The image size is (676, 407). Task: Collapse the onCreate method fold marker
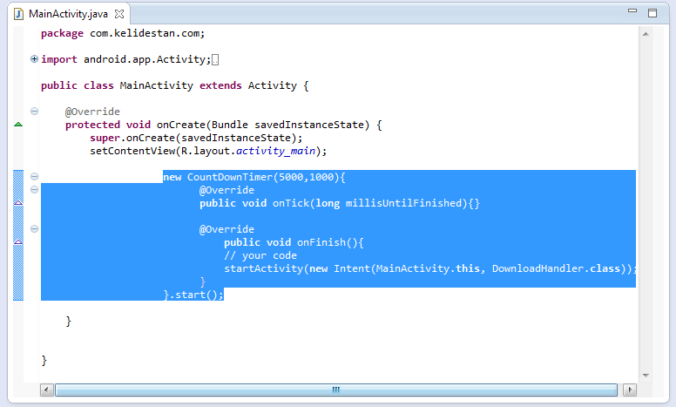[35, 112]
